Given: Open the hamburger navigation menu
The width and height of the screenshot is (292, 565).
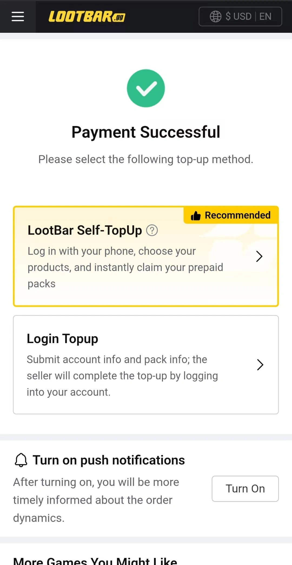Looking at the screenshot, I should click(x=18, y=17).
